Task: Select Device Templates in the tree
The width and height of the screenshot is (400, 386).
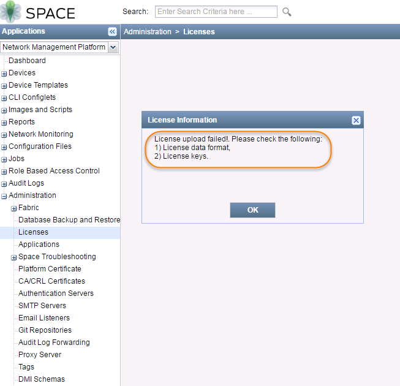Action: (x=38, y=85)
